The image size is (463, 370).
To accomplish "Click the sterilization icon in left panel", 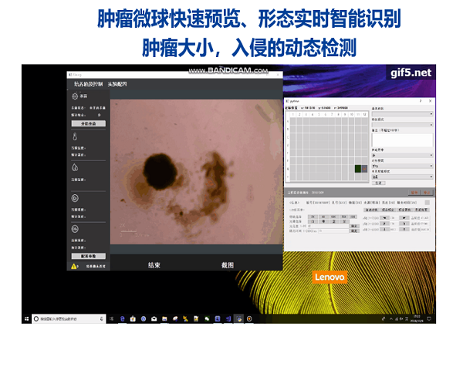I will (x=75, y=96).
